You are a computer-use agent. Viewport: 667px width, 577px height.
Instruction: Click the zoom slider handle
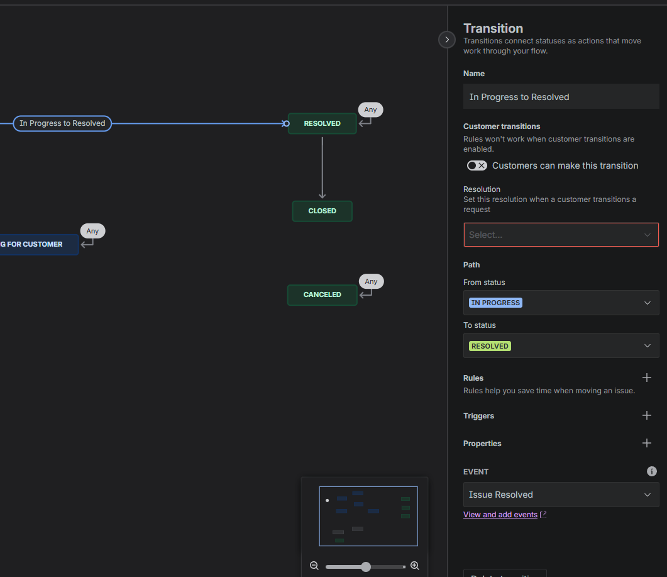[x=365, y=567]
